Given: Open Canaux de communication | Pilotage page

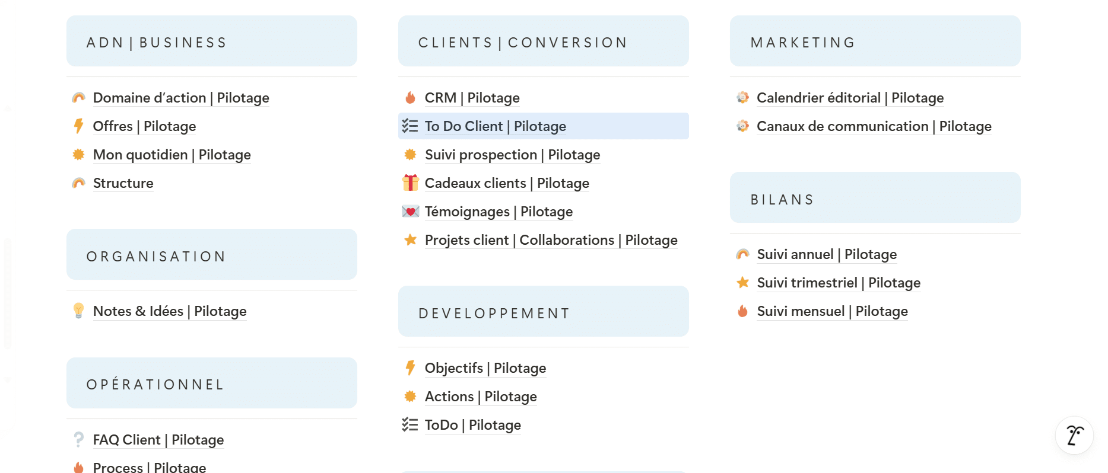Looking at the screenshot, I should 874,126.
